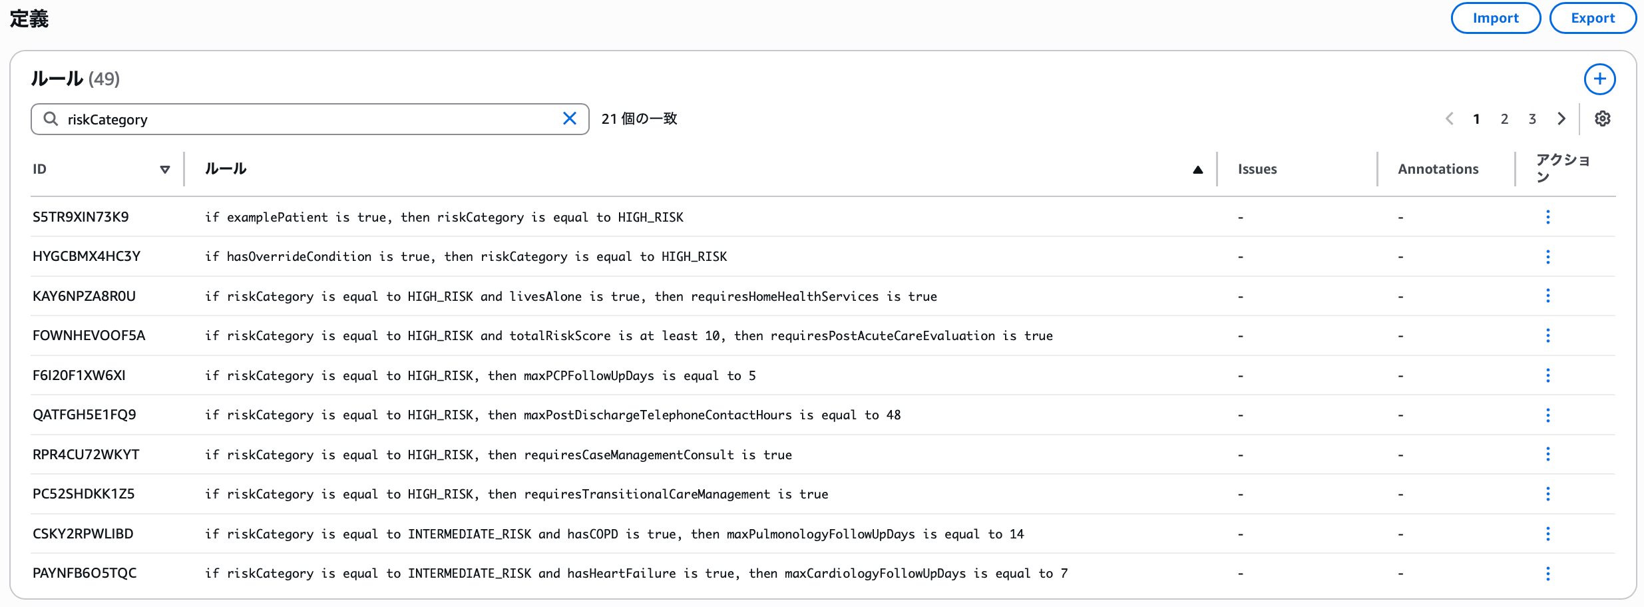Open actions menu for rule S5TR9XIN73K9

point(1547,218)
